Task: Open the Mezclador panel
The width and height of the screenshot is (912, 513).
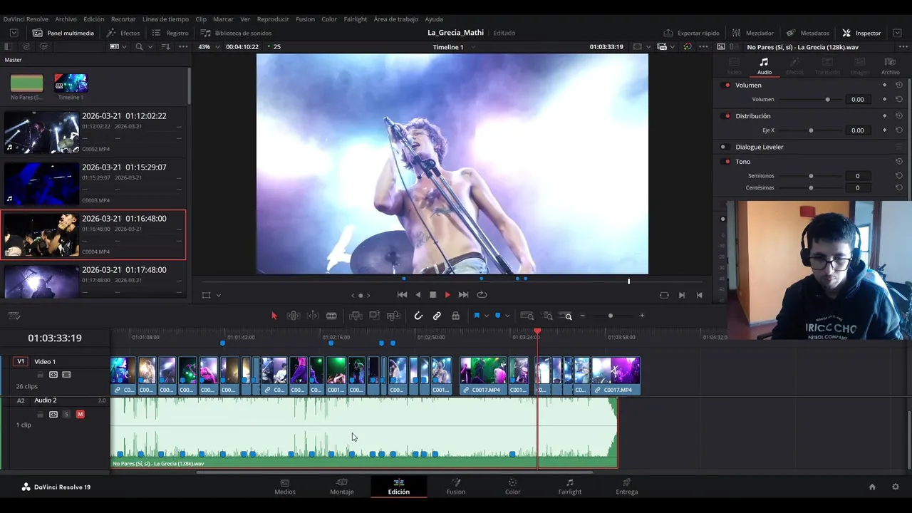Action: point(752,33)
